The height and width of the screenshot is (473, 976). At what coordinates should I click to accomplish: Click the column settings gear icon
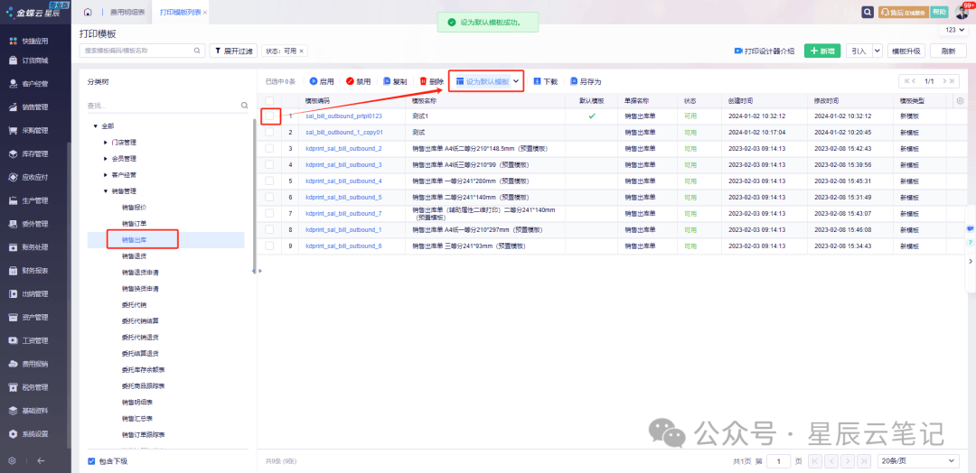960,101
